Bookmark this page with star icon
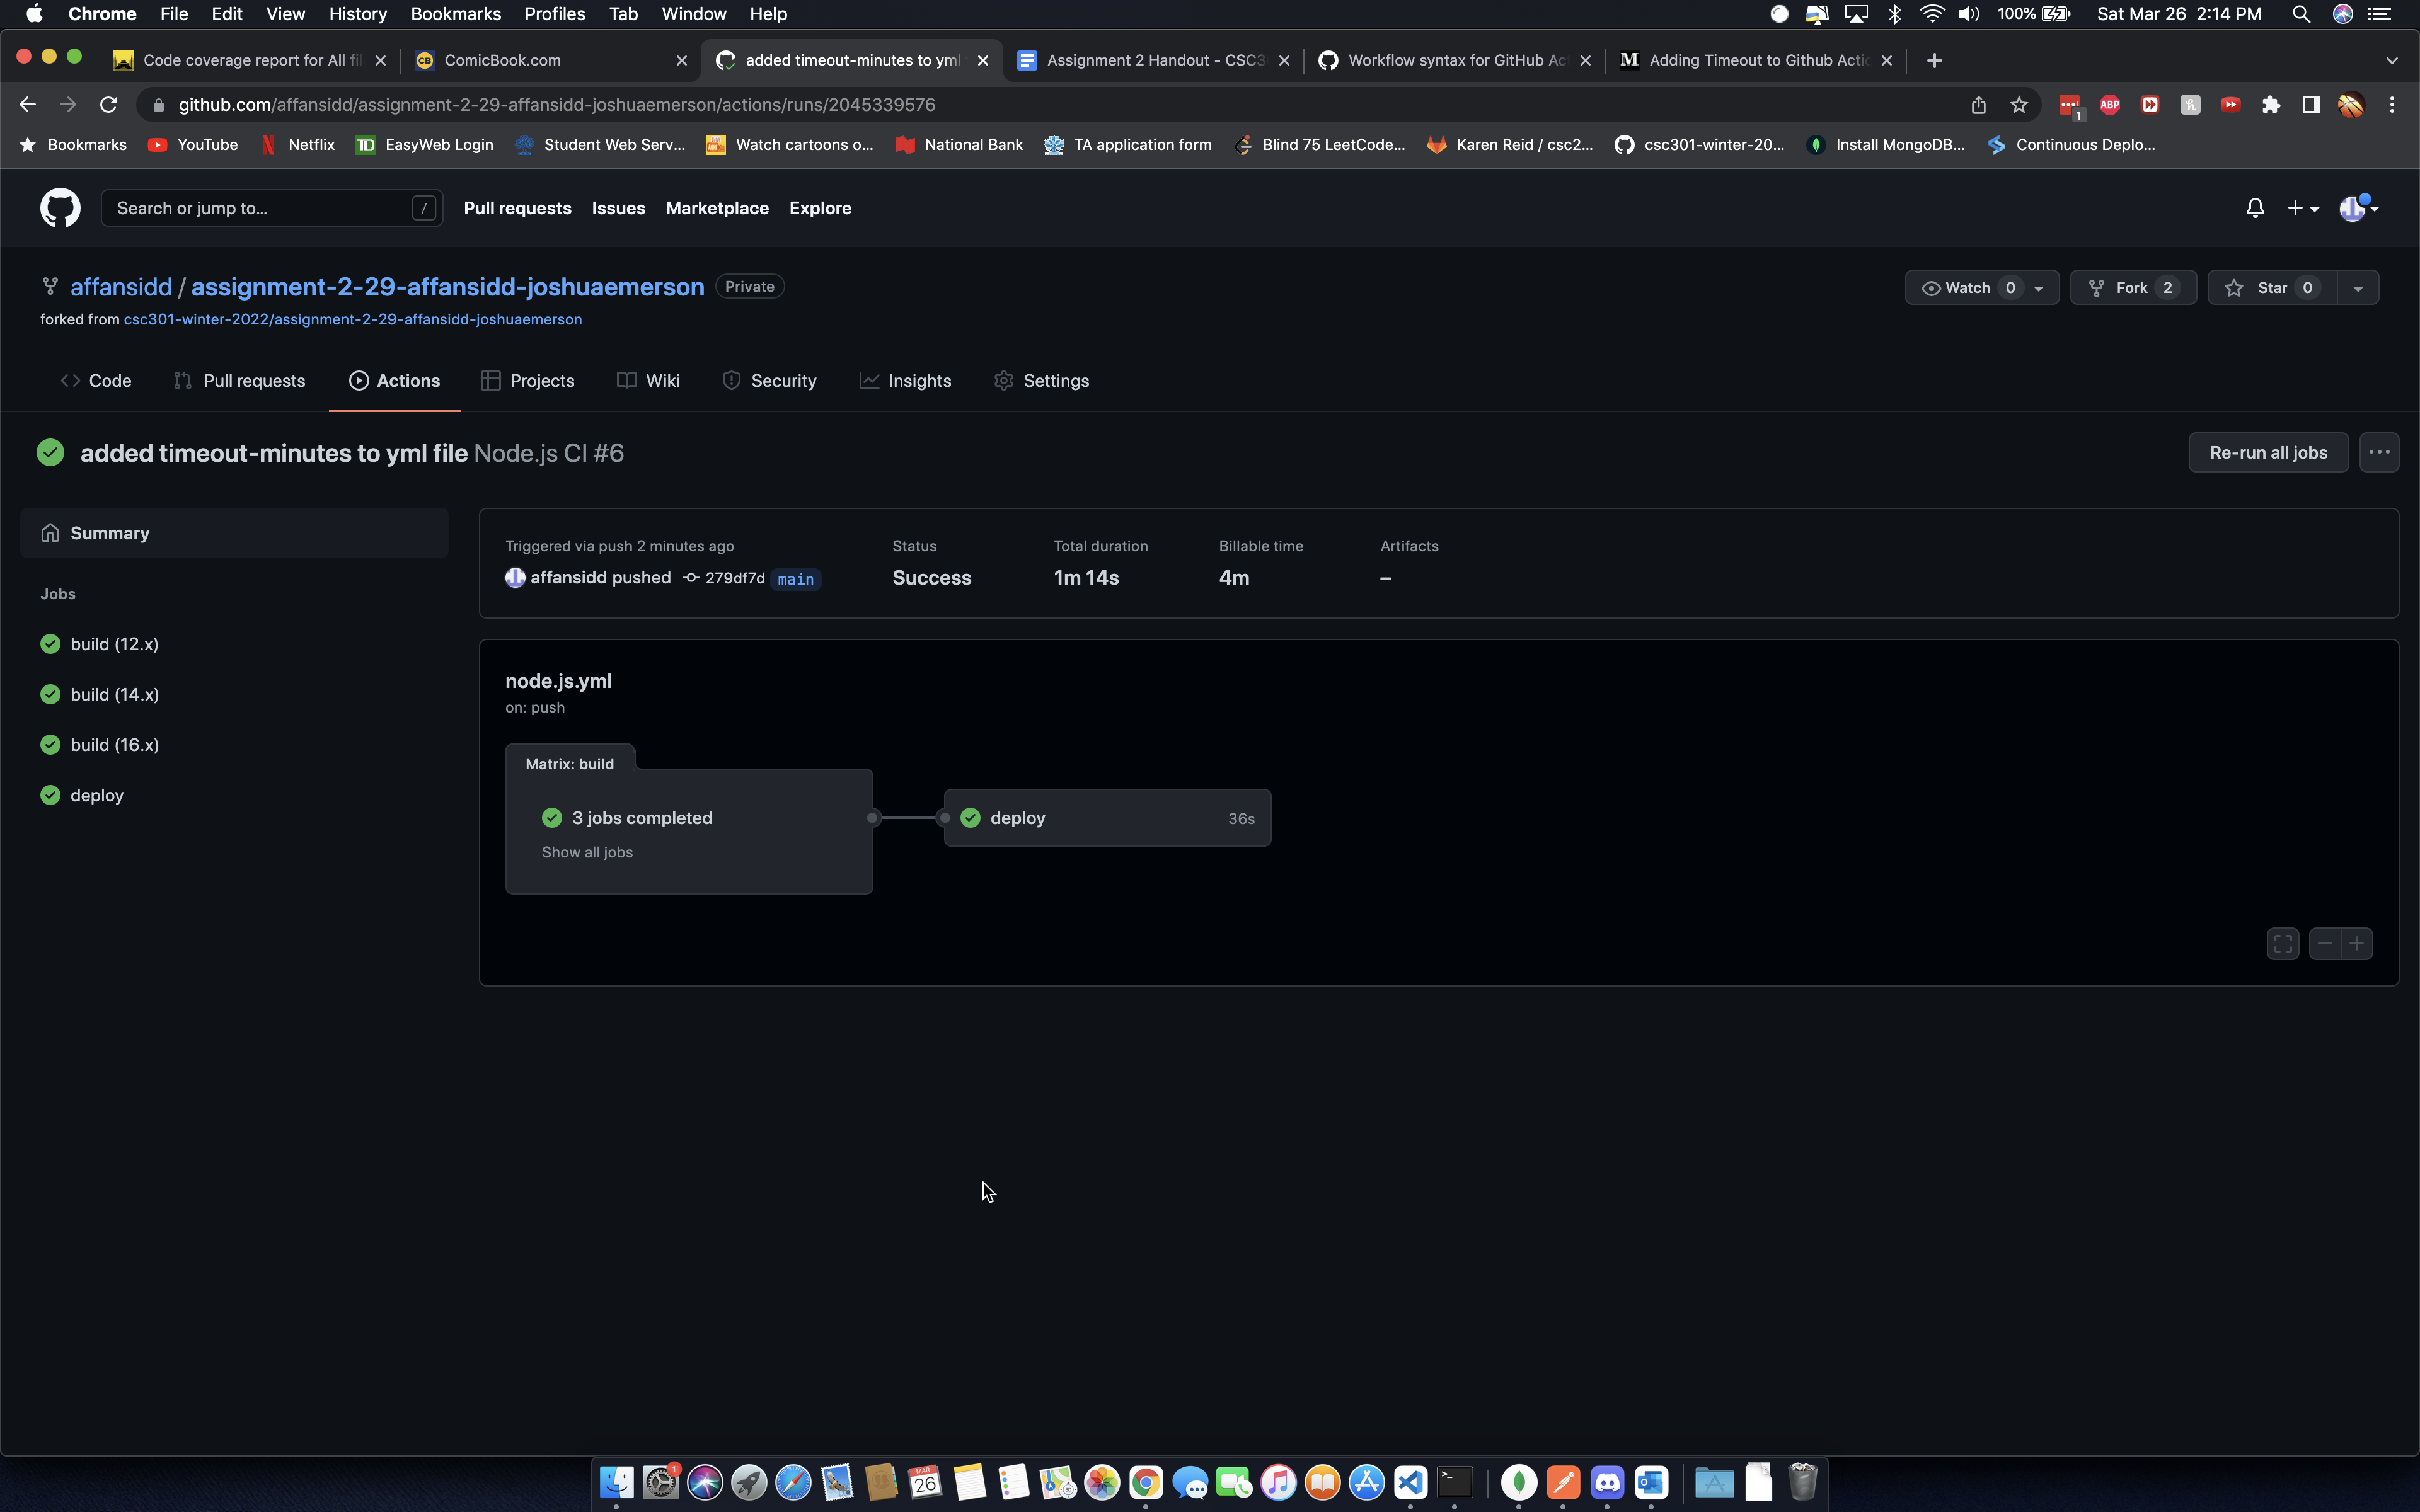 click(x=2019, y=104)
